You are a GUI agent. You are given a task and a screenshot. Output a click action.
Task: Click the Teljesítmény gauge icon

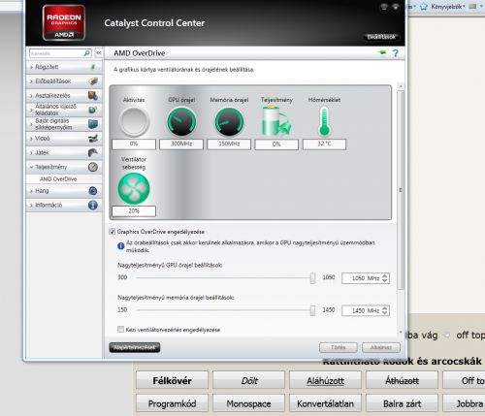tap(93, 167)
